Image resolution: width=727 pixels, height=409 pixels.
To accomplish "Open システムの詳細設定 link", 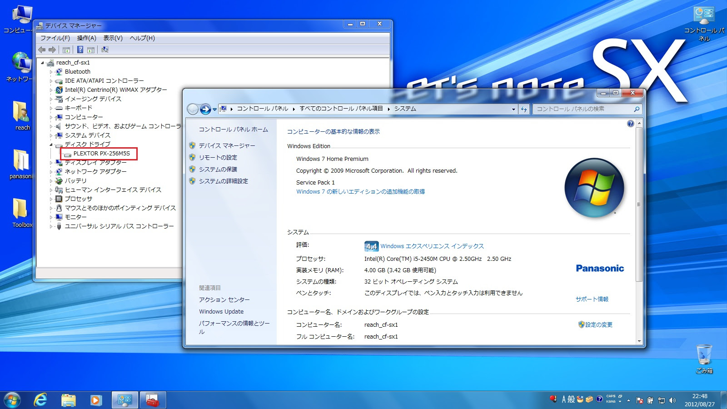I will point(223,181).
